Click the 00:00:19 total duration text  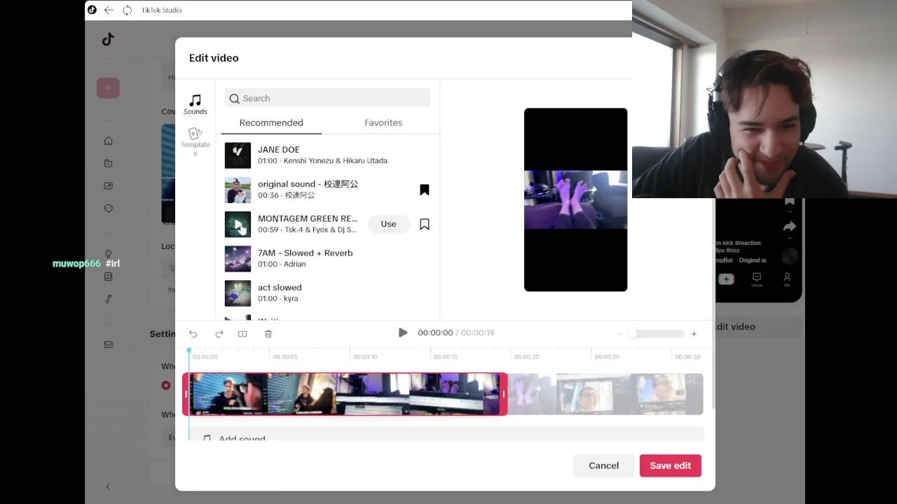(x=478, y=333)
